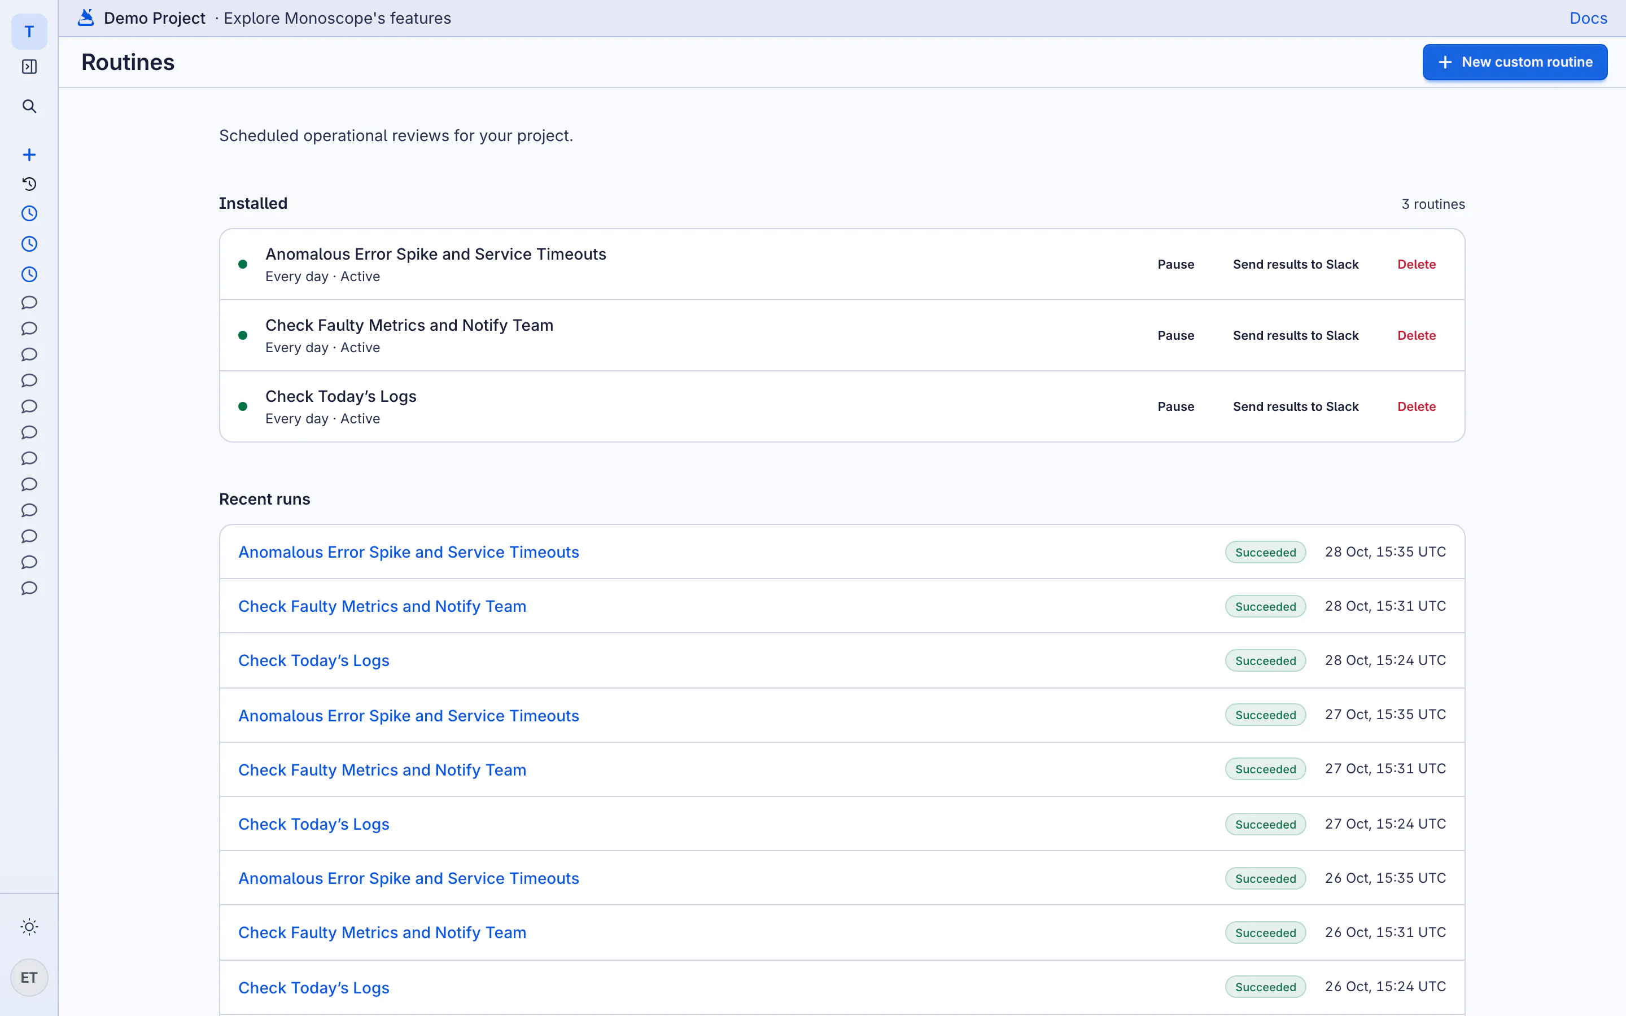Open the 28 Oct 15:35 Anomalous Error Spike run
This screenshot has height=1016, width=1626.
tap(409, 551)
